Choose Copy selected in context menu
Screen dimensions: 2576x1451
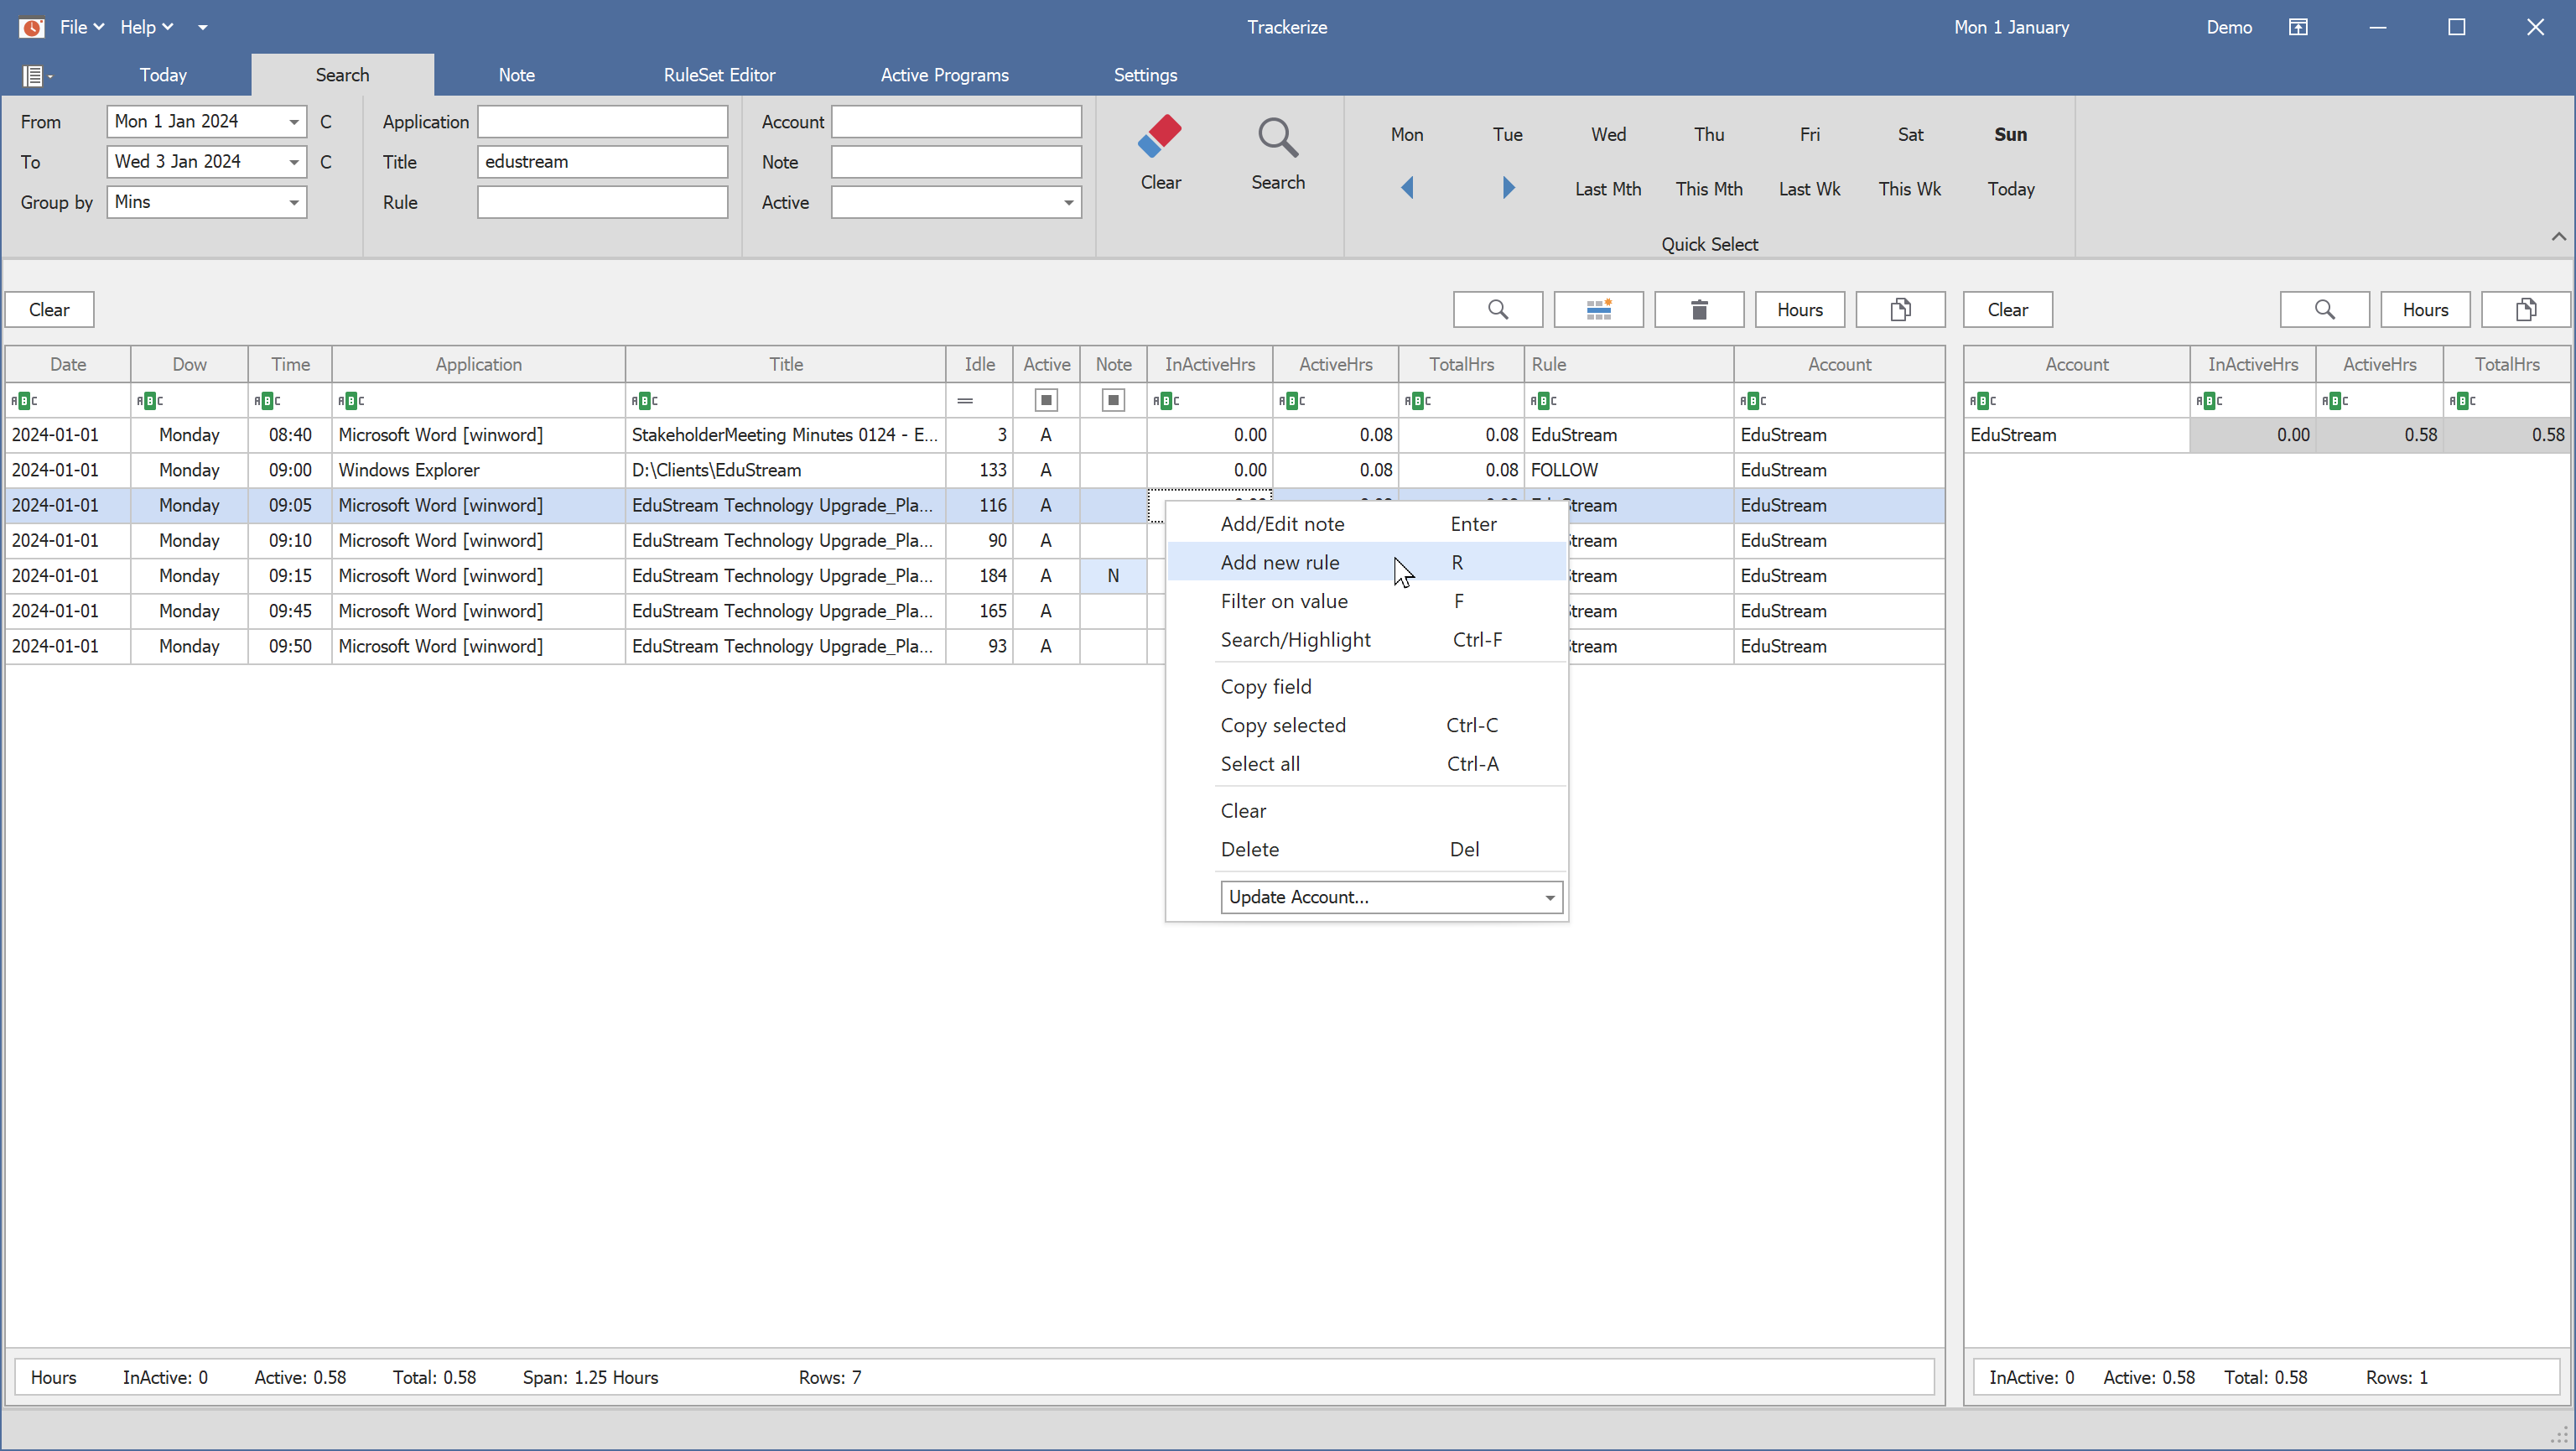tap(1366, 726)
